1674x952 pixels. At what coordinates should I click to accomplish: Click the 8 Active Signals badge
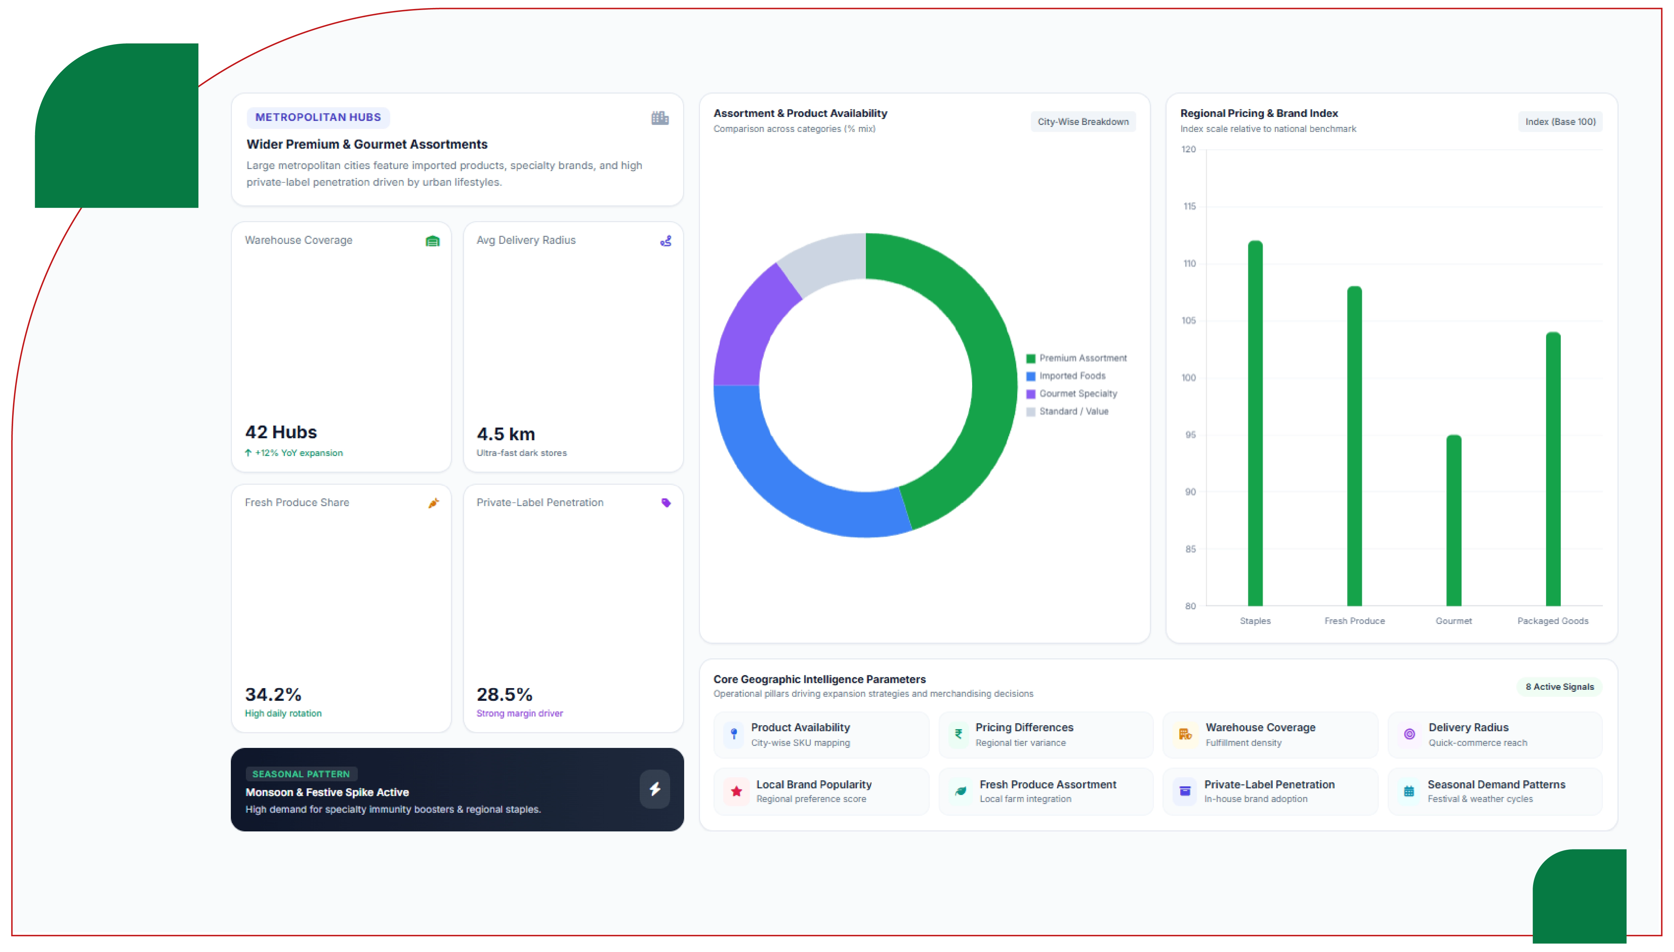coord(1559,686)
